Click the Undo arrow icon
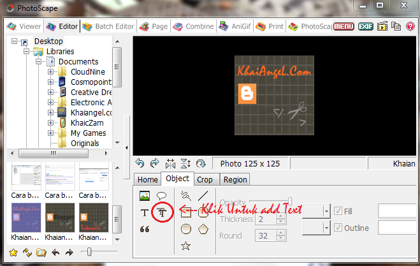The height and width of the screenshot is (266, 420). 140,163
